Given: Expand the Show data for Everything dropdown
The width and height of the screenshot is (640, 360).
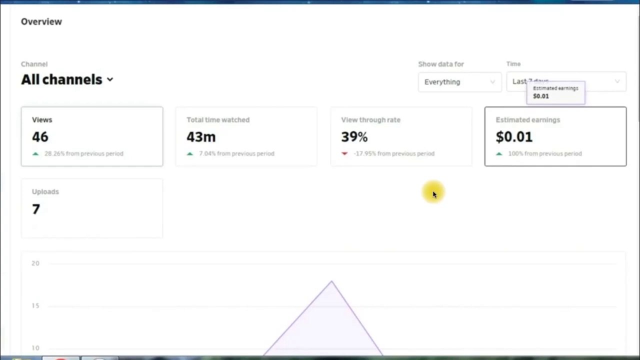Looking at the screenshot, I should [459, 82].
